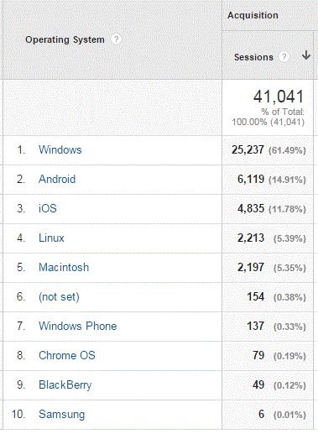Open the Windows Phone link
The width and height of the screenshot is (318, 434).
point(78,326)
